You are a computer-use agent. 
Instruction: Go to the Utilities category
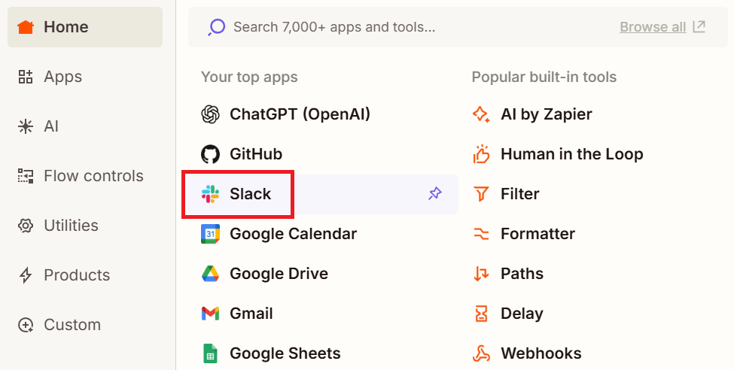pyautogui.click(x=71, y=226)
